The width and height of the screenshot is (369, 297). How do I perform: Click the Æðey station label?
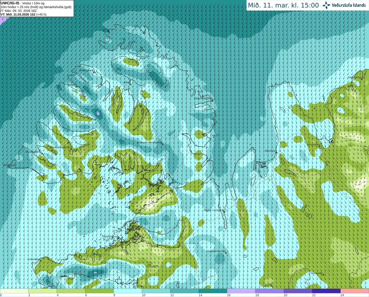(x=126, y=82)
